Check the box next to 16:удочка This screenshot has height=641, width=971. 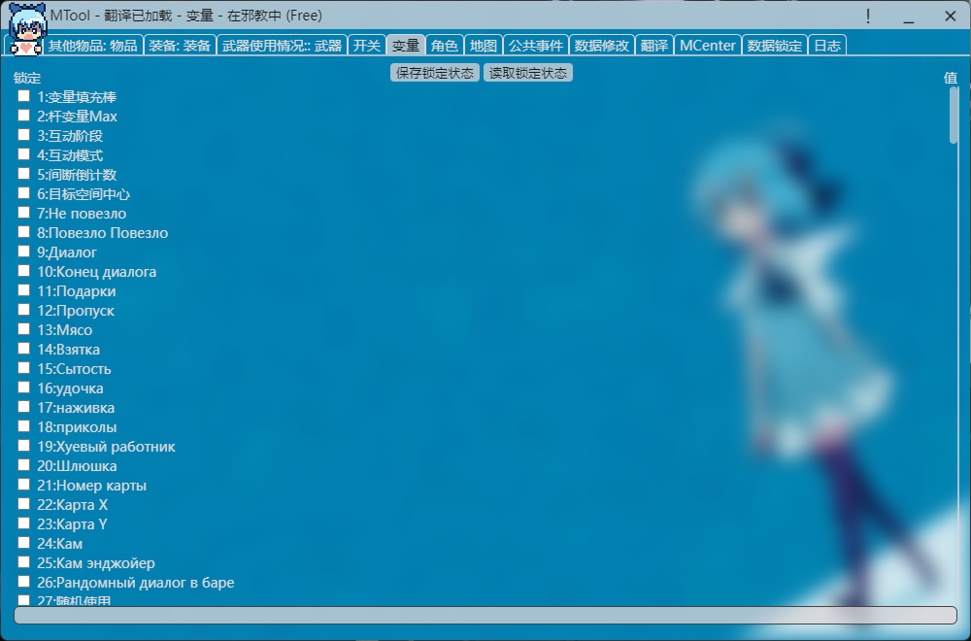coord(23,388)
